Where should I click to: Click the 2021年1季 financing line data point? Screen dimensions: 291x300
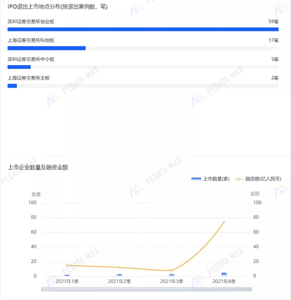tap(67, 266)
